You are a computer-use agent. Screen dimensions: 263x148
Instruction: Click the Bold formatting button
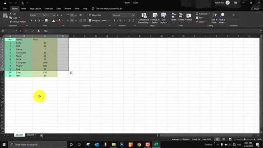pyautogui.click(x=31, y=21)
